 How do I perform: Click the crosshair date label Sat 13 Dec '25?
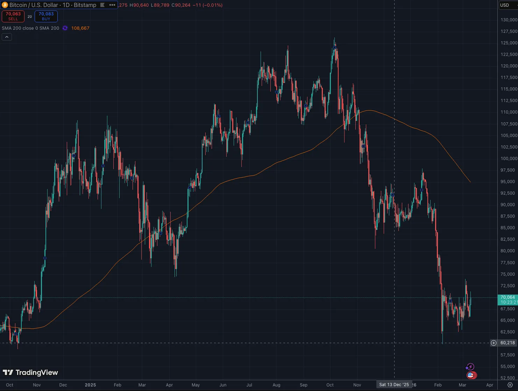394,385
